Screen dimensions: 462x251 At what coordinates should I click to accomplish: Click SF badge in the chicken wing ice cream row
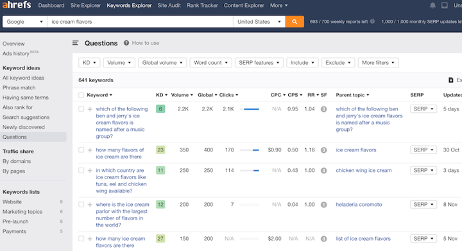(323, 170)
